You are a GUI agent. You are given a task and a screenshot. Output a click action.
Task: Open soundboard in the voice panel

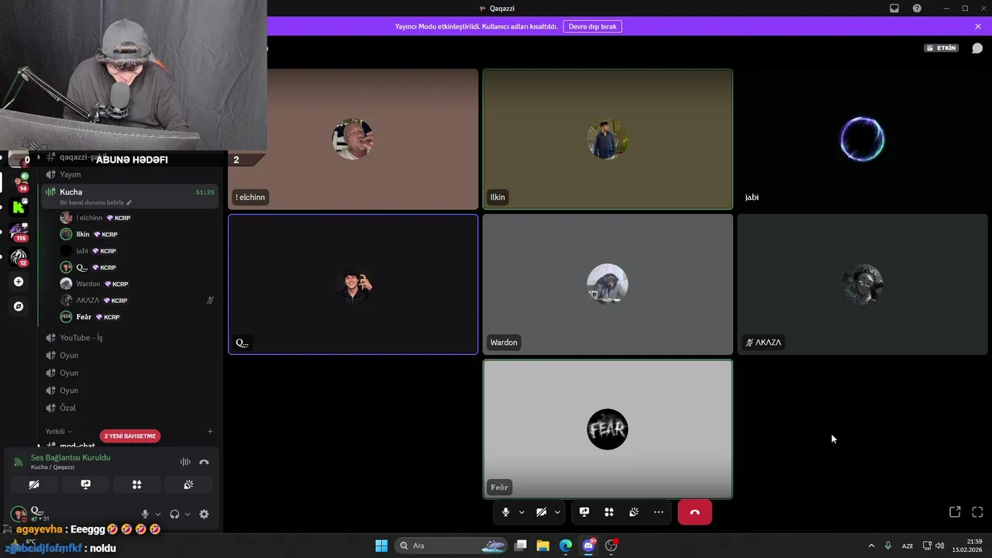188,484
